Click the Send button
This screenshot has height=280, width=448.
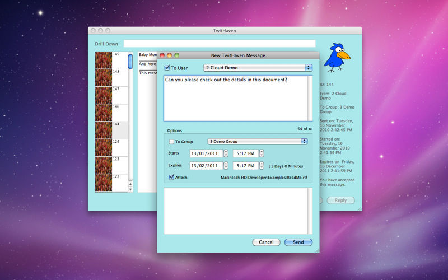[298, 242]
